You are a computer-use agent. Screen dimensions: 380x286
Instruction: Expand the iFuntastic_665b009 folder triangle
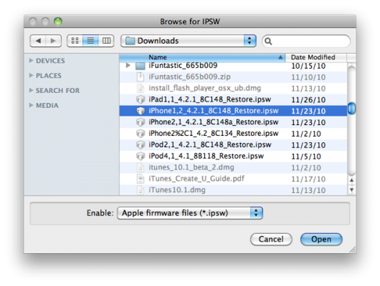[x=128, y=66]
